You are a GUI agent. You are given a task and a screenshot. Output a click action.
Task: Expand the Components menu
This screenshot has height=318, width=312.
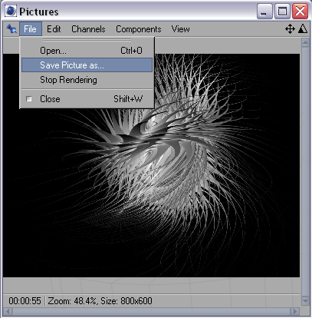coord(138,29)
